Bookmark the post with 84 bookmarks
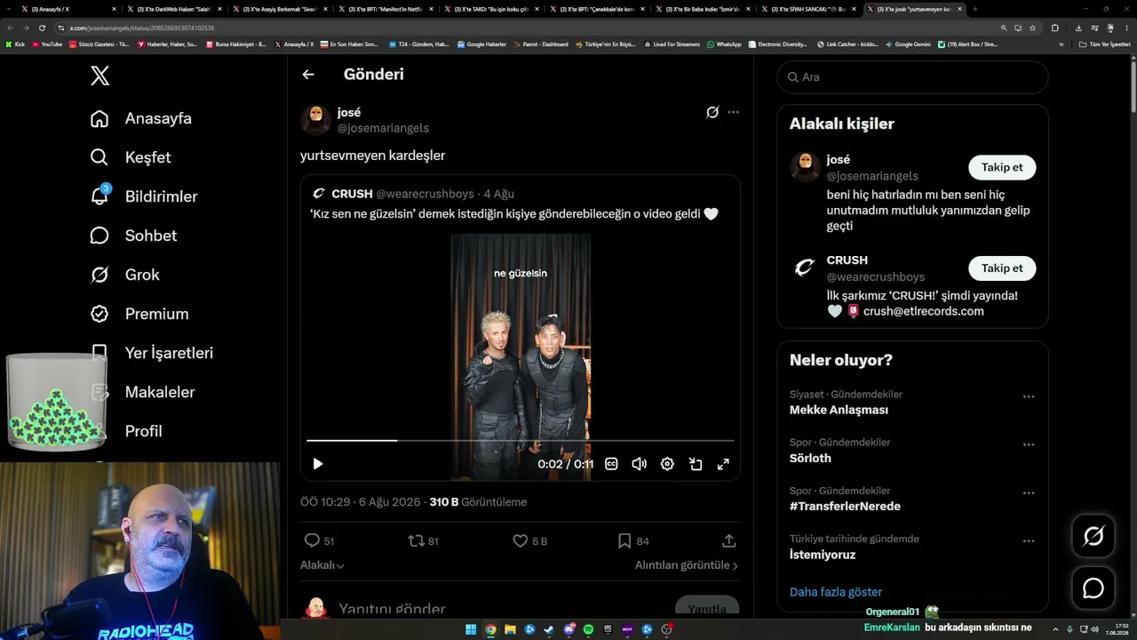 [624, 540]
